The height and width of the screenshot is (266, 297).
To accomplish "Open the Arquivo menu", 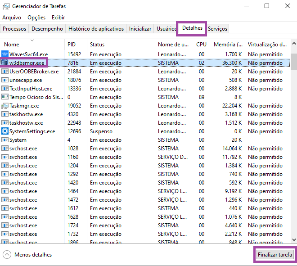I will pos(12,18).
